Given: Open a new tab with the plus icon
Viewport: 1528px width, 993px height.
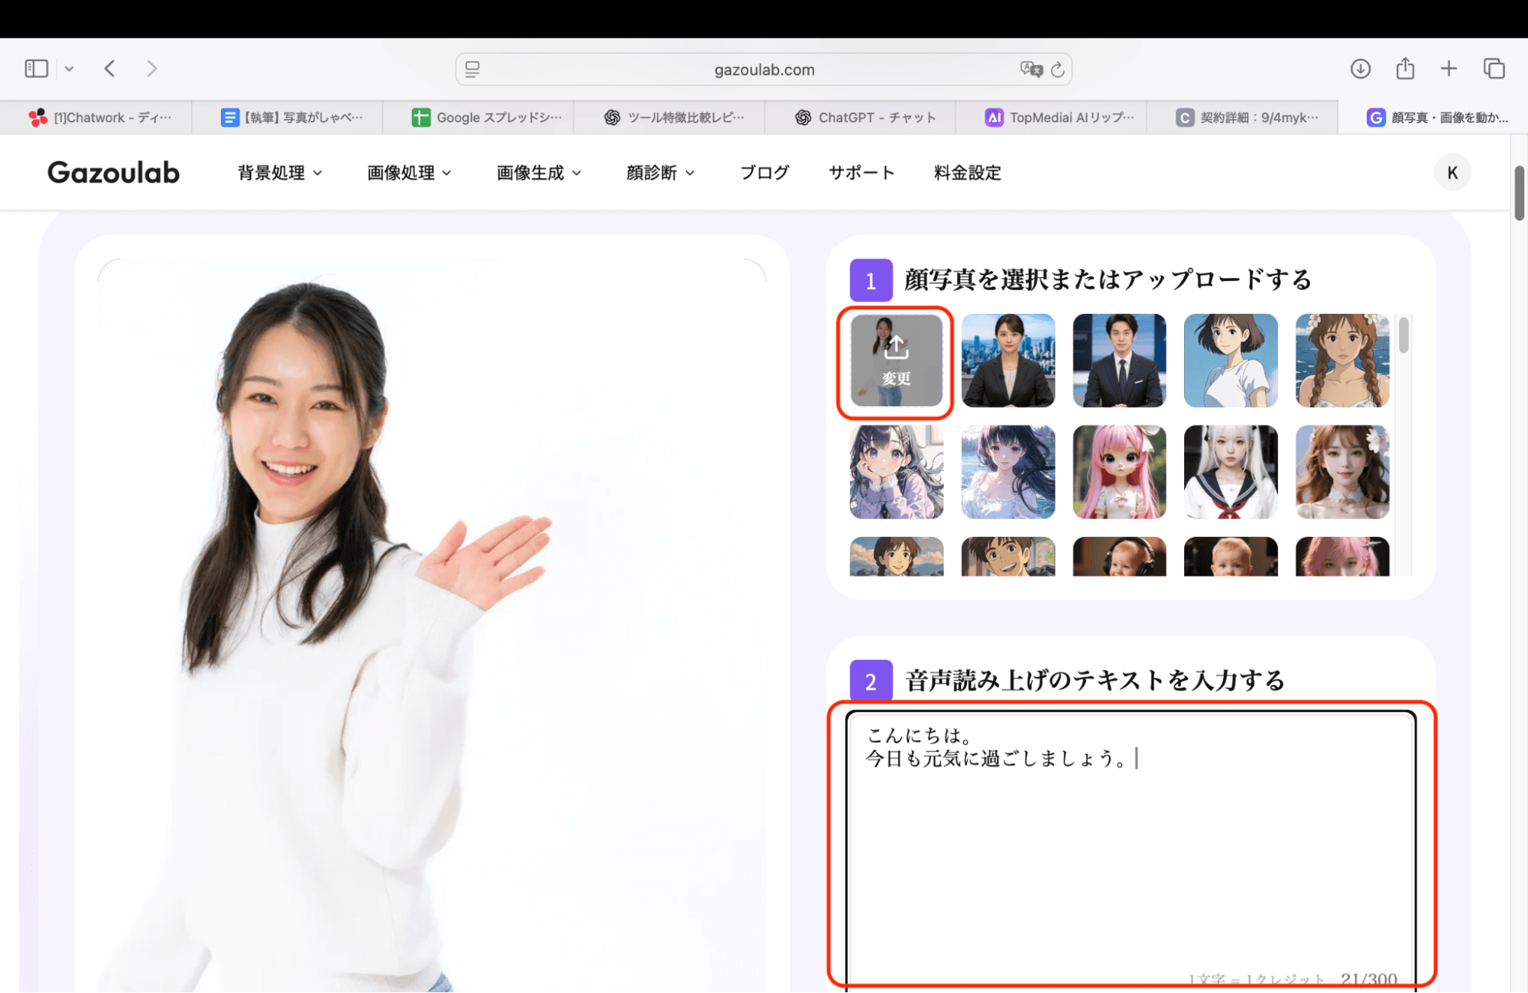Looking at the screenshot, I should tap(1449, 68).
